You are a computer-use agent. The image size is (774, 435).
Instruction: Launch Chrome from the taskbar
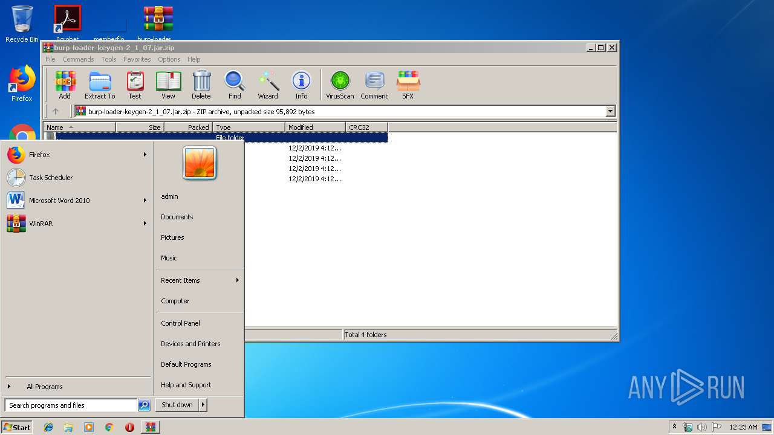tap(109, 427)
